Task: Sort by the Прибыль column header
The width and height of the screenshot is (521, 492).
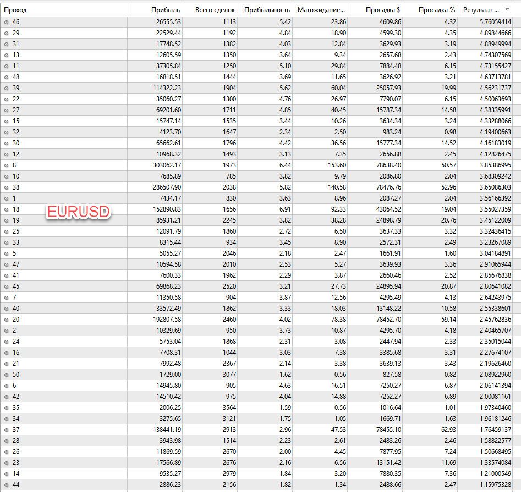Action: pyautogui.click(x=155, y=10)
